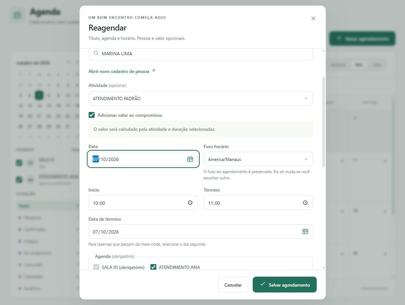The height and width of the screenshot is (305, 405).
Task: Click the Data field 07/10/2026
Action: click(x=143, y=159)
